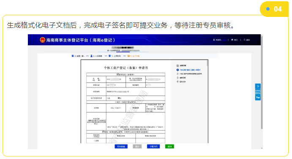Click the outline list header icon

point(177,66)
